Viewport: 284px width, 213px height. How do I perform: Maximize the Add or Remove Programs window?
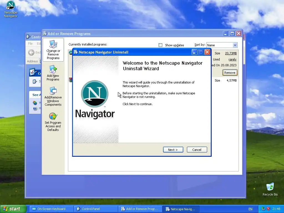click(232, 34)
